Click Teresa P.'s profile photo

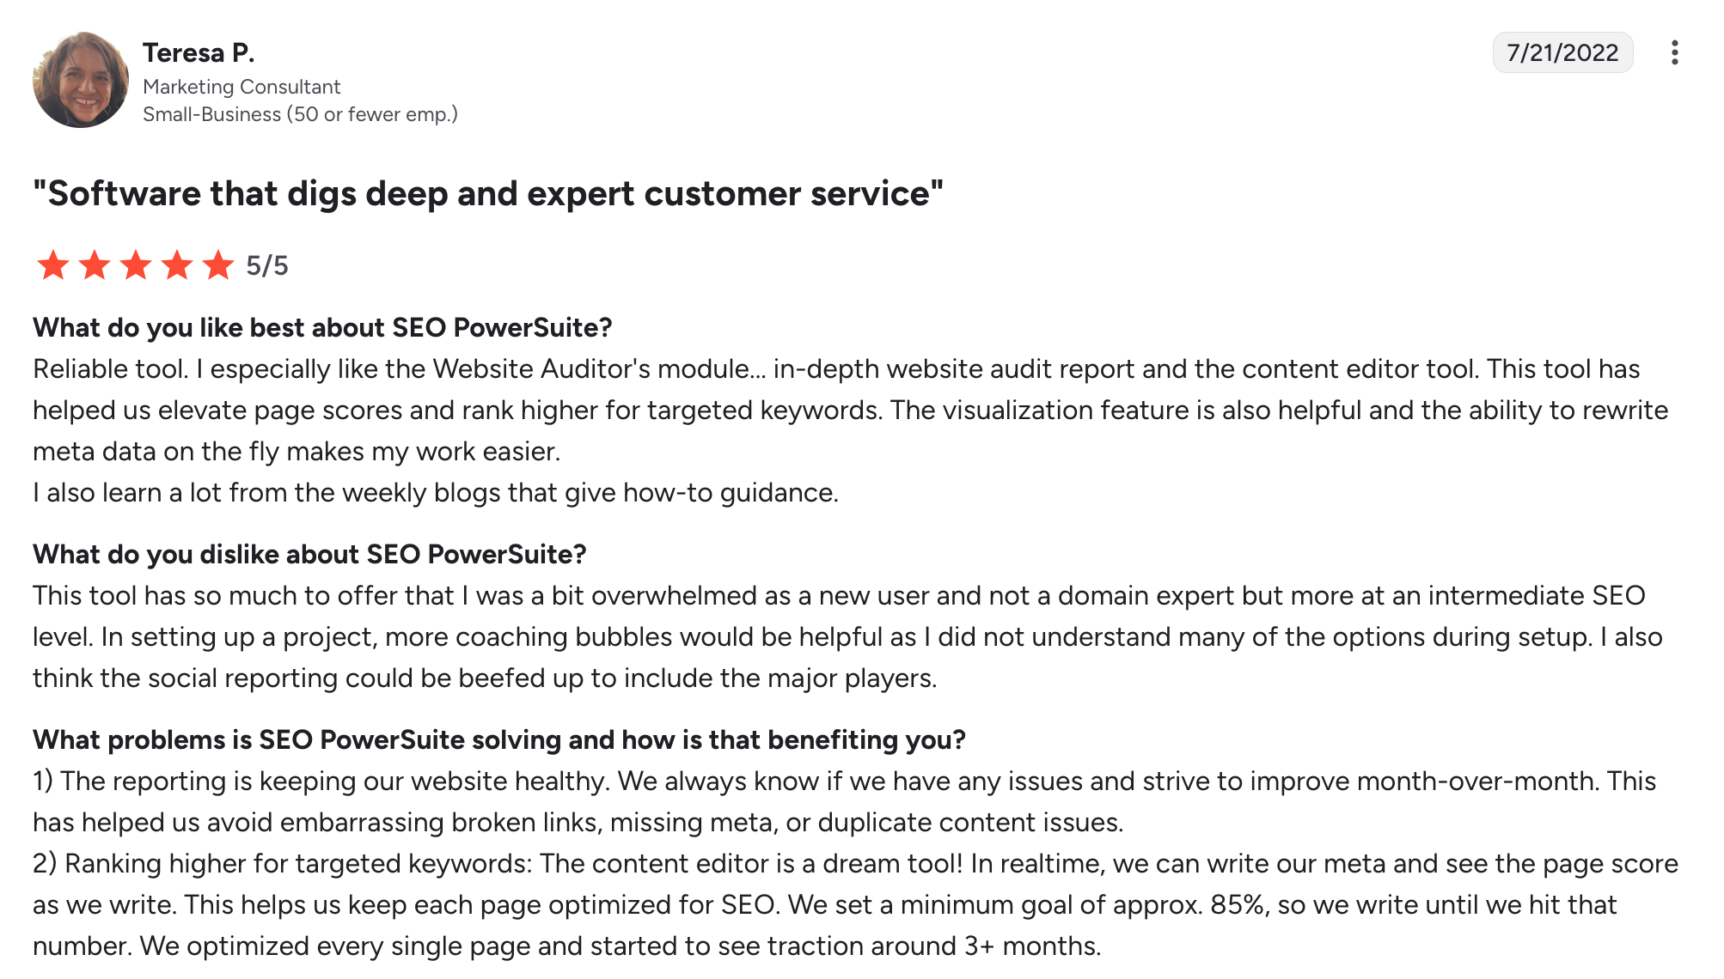(81, 80)
